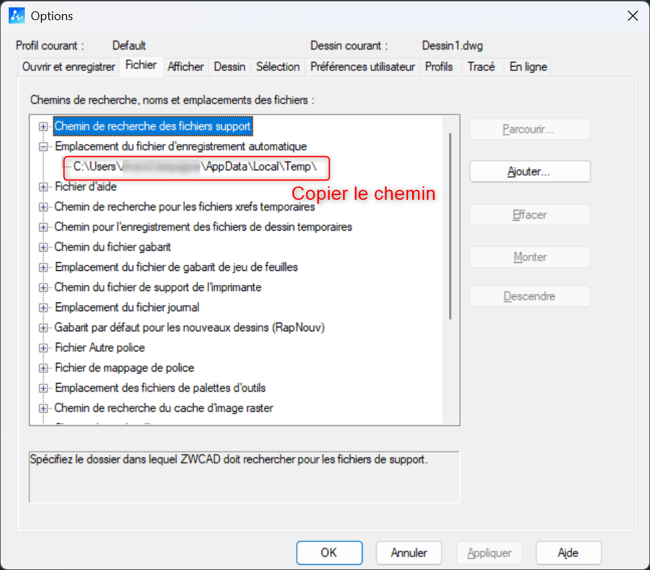Viewport: 650px width, 570px height.
Task: Click the ZWCAD icon in title bar
Action: 16,15
